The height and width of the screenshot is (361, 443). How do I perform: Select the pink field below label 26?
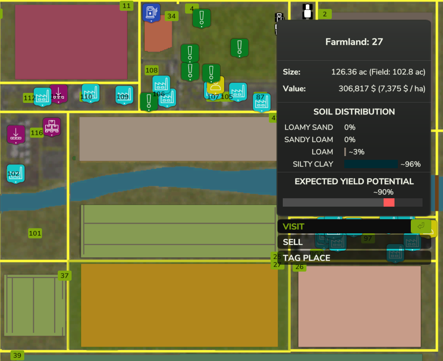360,307
